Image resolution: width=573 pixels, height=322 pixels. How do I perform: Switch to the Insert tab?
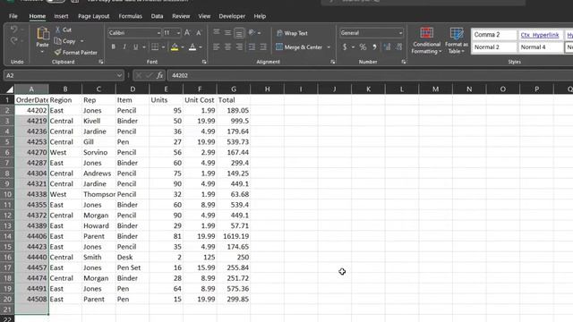(61, 16)
